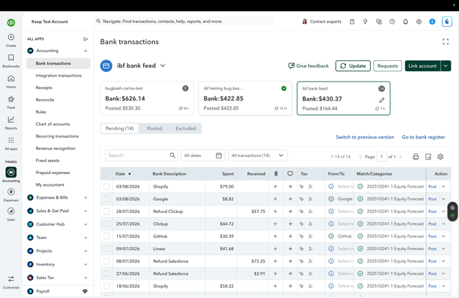
Task: Click the blue user profile avatar
Action: pos(432,22)
